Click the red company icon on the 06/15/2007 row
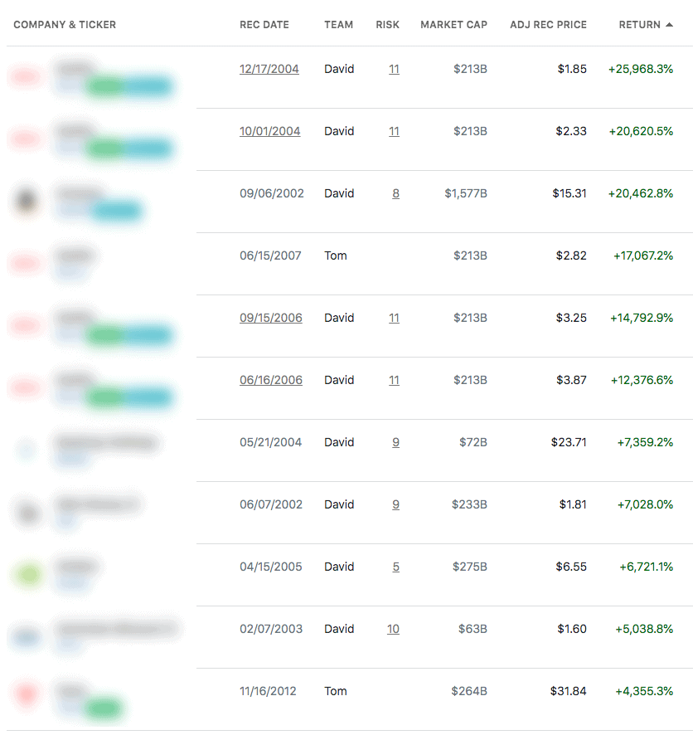The height and width of the screenshot is (735, 693). point(27,264)
